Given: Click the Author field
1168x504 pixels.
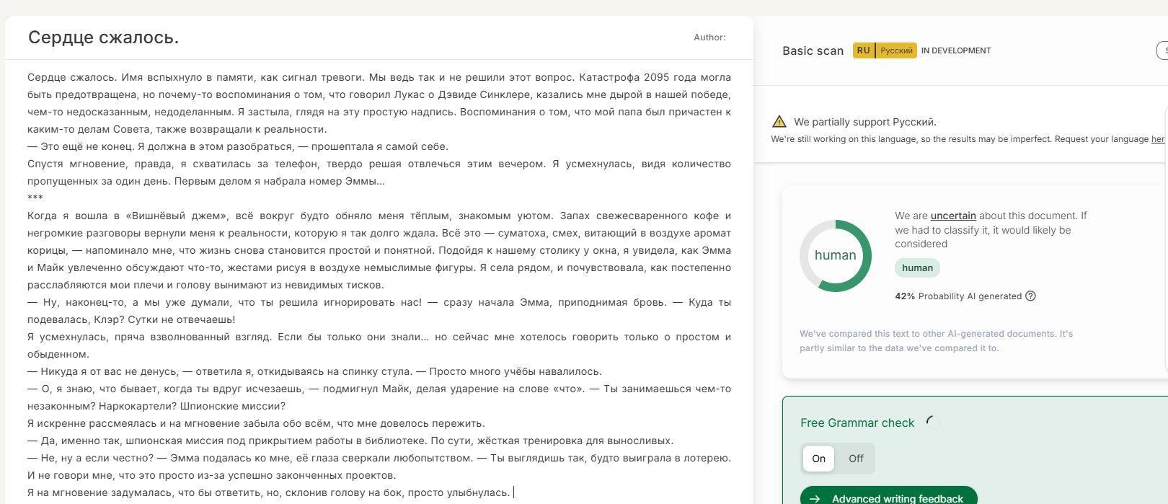Looking at the screenshot, I should [x=709, y=37].
